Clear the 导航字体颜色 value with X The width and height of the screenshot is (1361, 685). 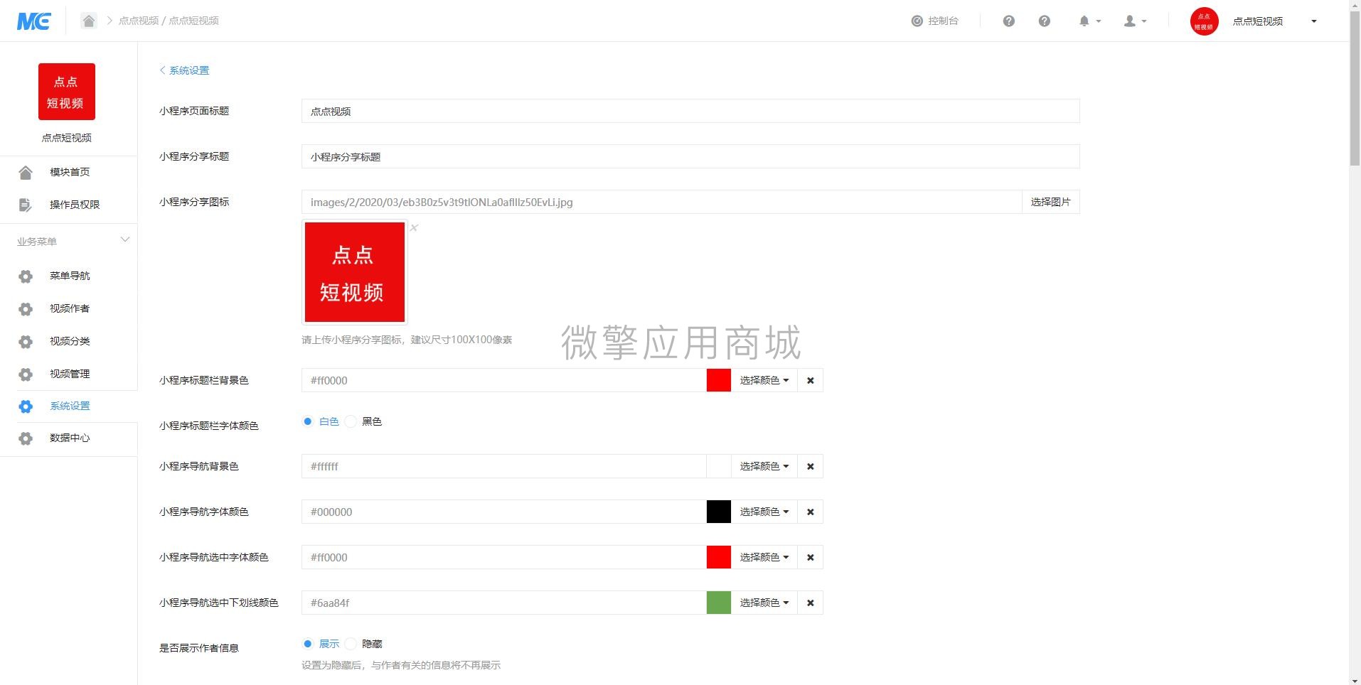point(810,512)
